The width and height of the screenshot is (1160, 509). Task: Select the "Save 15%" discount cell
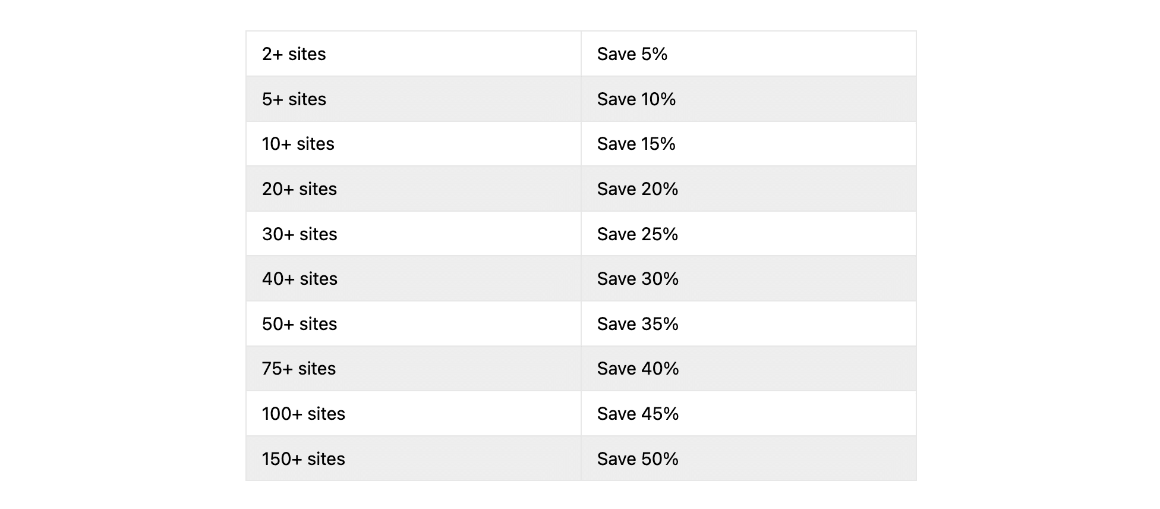tap(636, 144)
